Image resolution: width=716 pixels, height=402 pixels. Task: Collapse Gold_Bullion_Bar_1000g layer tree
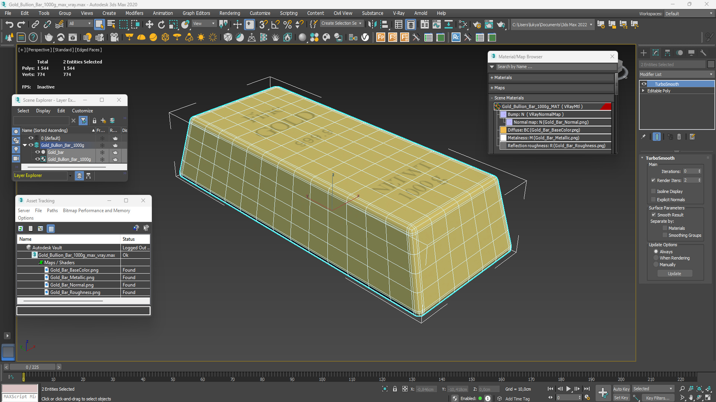pos(25,145)
